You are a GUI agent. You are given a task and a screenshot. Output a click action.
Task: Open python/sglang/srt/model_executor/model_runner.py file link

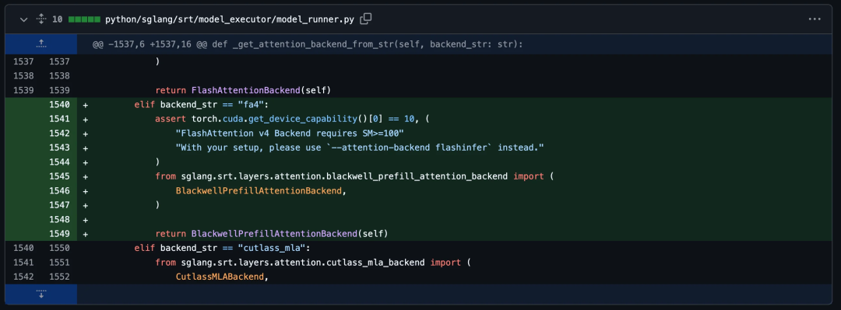[x=230, y=19]
